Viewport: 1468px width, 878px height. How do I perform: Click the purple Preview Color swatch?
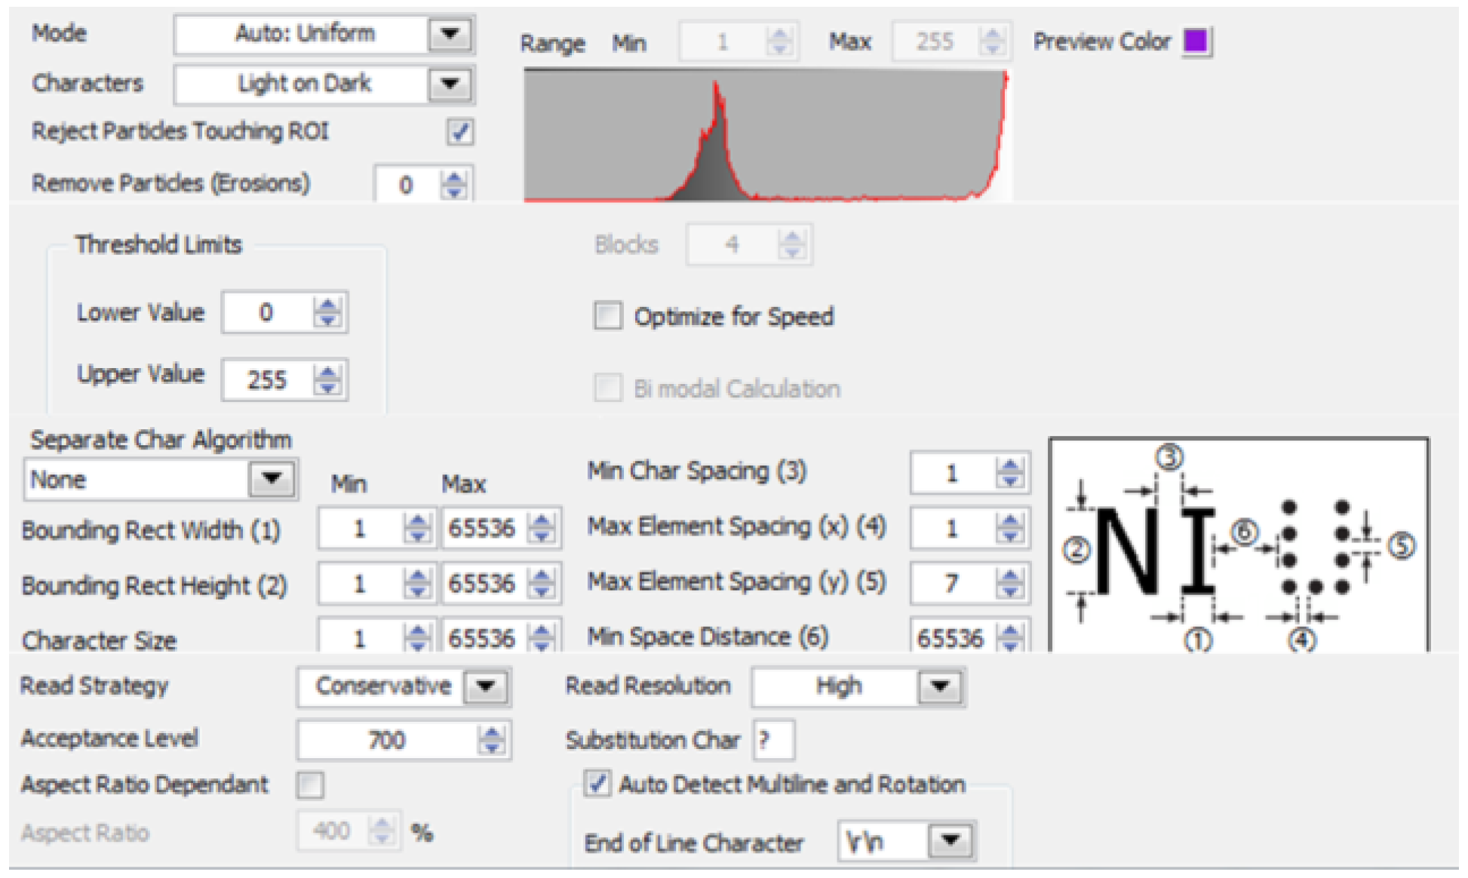pyautogui.click(x=1195, y=41)
